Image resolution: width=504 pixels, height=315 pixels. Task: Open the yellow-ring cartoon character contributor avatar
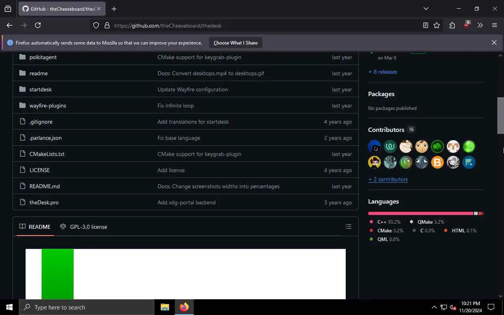click(x=374, y=162)
